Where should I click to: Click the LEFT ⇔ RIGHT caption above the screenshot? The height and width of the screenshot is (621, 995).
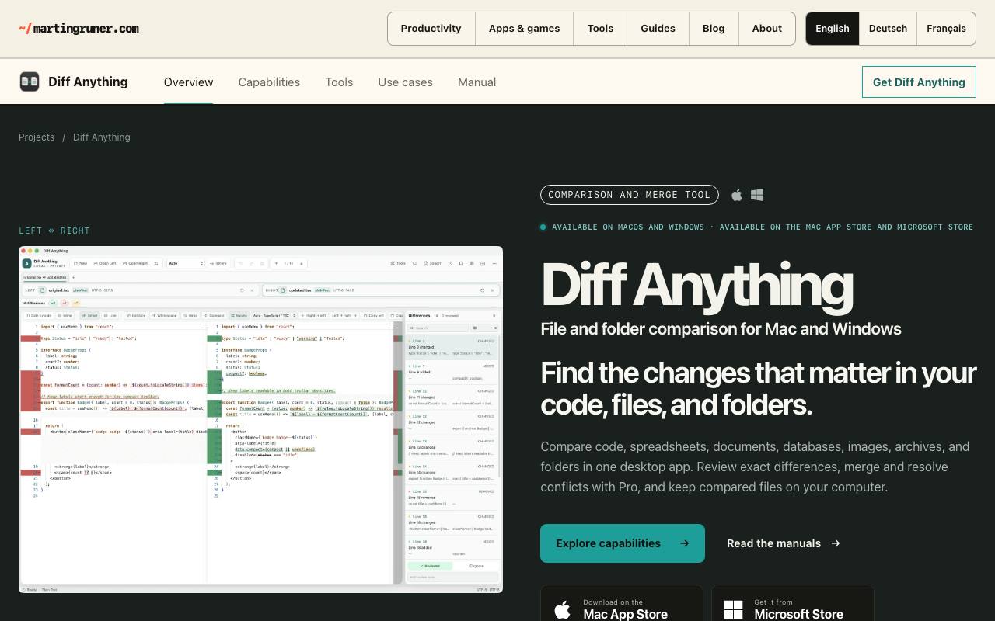coord(54,231)
